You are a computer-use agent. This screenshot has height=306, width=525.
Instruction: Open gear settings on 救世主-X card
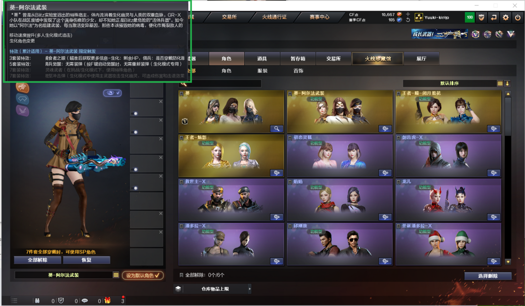point(277,217)
